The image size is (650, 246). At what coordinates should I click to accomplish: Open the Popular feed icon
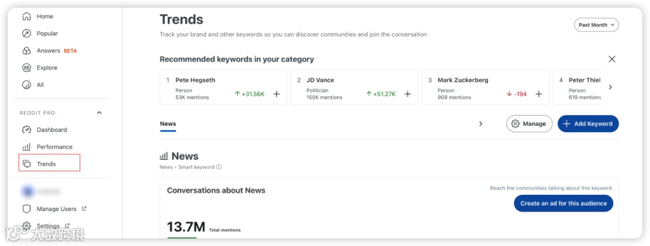tap(26, 34)
